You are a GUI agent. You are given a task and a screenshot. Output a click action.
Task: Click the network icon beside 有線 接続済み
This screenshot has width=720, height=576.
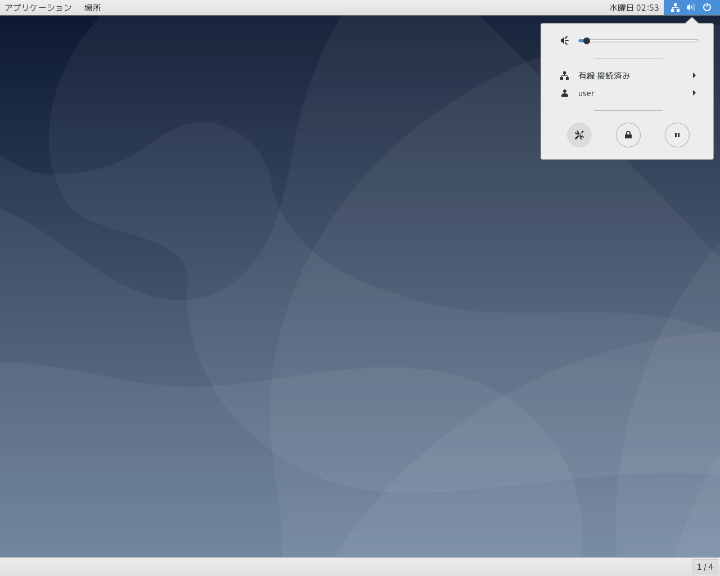pos(564,75)
